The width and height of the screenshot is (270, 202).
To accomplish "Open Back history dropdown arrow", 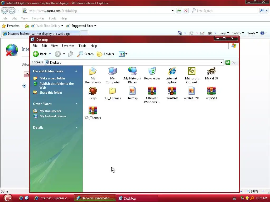I will tap(50, 54).
